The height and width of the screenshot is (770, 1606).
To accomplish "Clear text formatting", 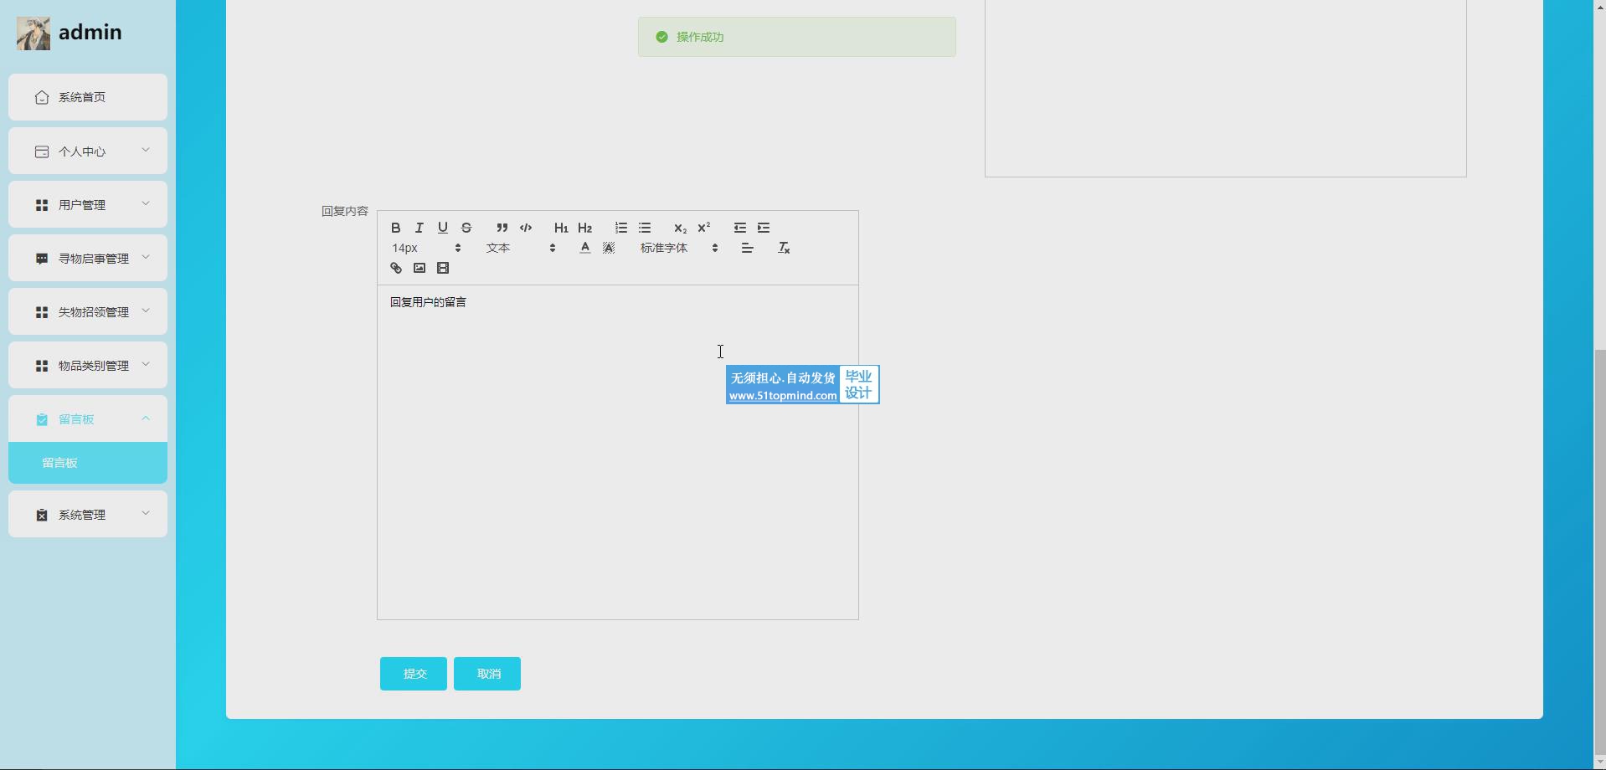I will (x=784, y=248).
